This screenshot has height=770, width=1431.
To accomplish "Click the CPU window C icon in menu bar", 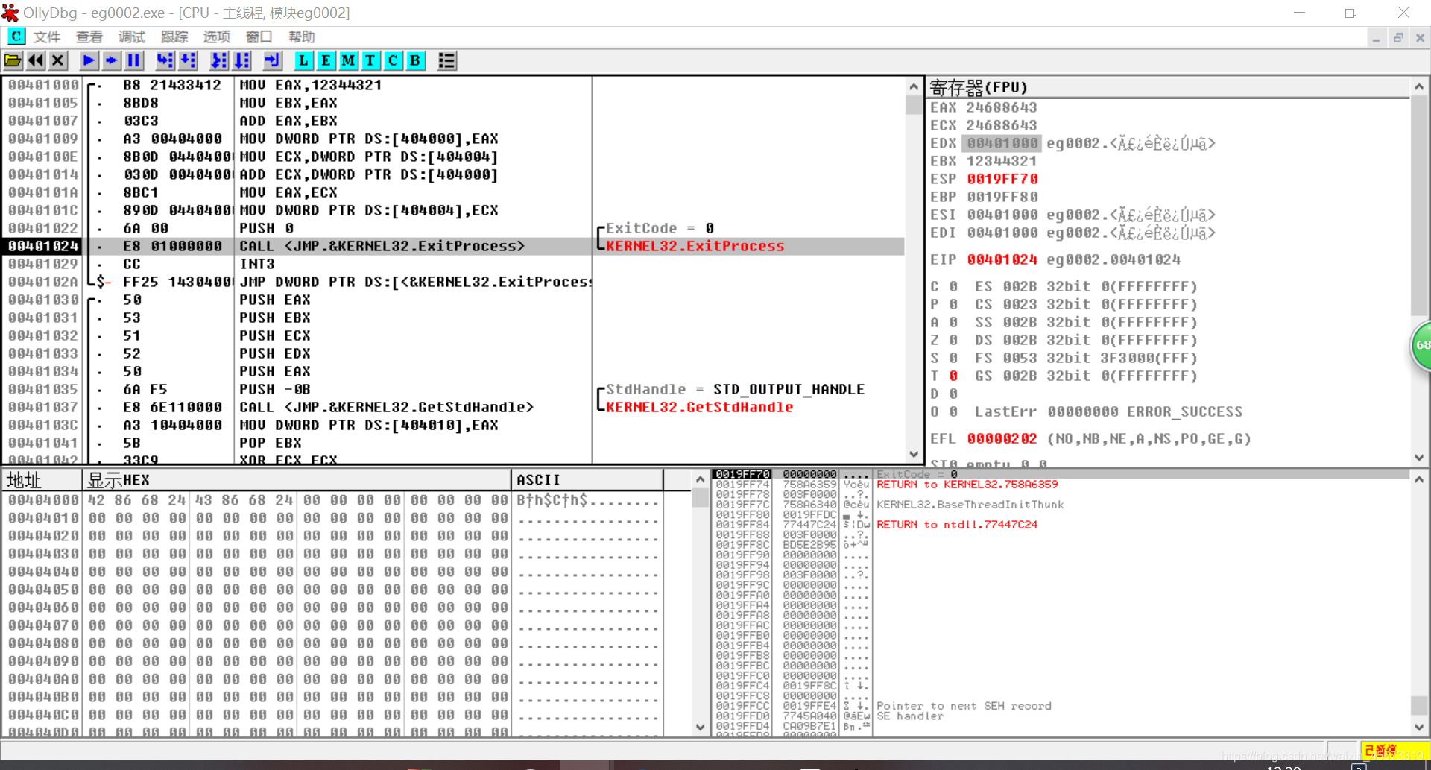I will tap(16, 37).
